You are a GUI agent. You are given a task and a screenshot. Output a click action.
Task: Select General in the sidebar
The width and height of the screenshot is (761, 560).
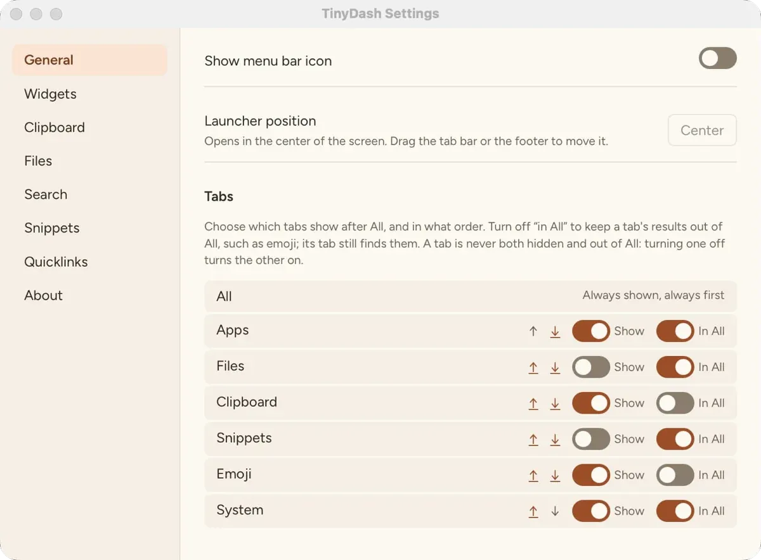click(89, 60)
